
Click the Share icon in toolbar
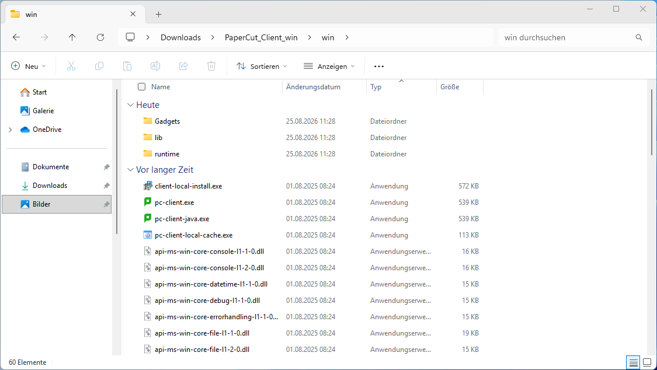tap(183, 66)
